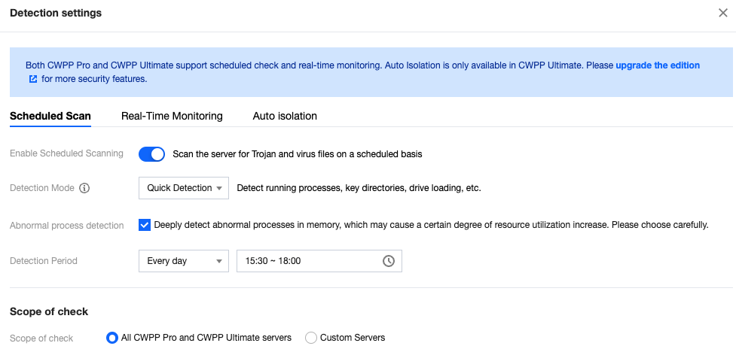
Task: Expand the Every day period dropdown
Action: point(183,261)
